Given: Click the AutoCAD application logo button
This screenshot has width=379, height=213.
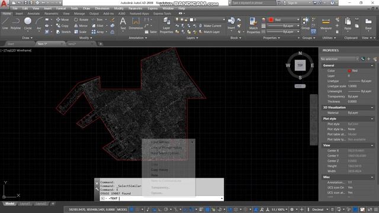Looking at the screenshot, I should click(4, 4).
